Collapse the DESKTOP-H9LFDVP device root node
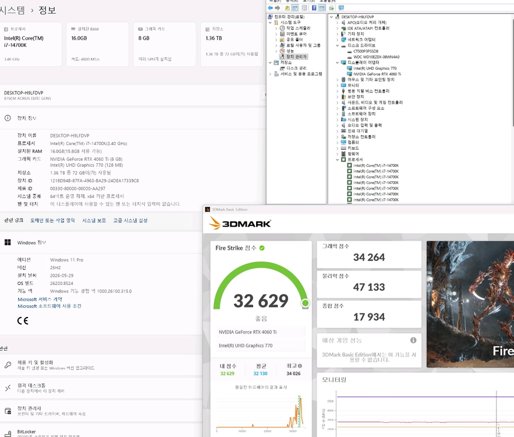 point(331,17)
